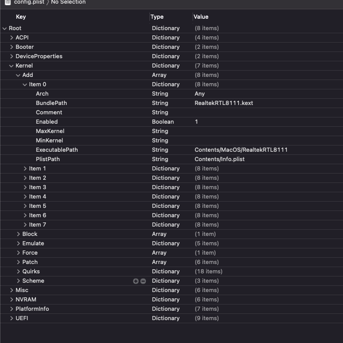Expand Item 2 under Add

(x=25, y=178)
